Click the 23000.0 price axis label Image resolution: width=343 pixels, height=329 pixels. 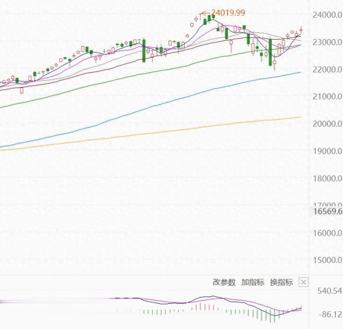coord(327,42)
